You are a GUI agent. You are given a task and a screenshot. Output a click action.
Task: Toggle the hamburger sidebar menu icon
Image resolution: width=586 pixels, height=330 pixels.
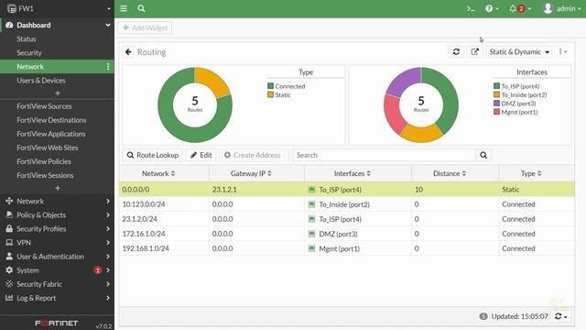coord(124,8)
